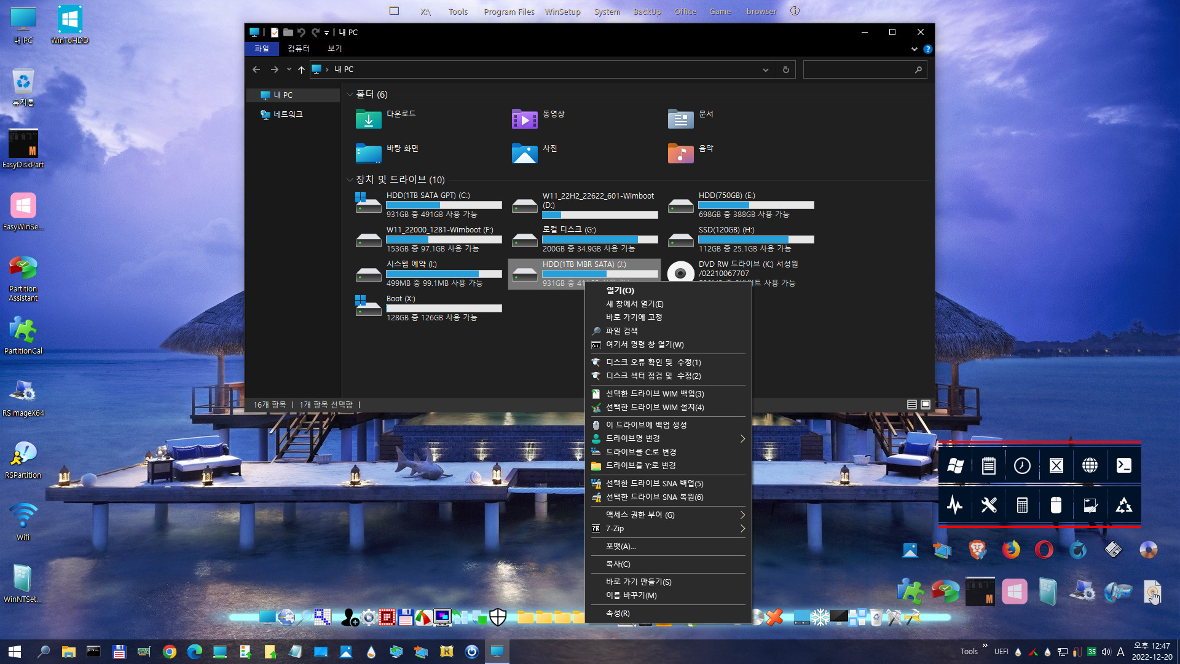Go up one level in Explorer
1180x664 pixels.
point(301,69)
